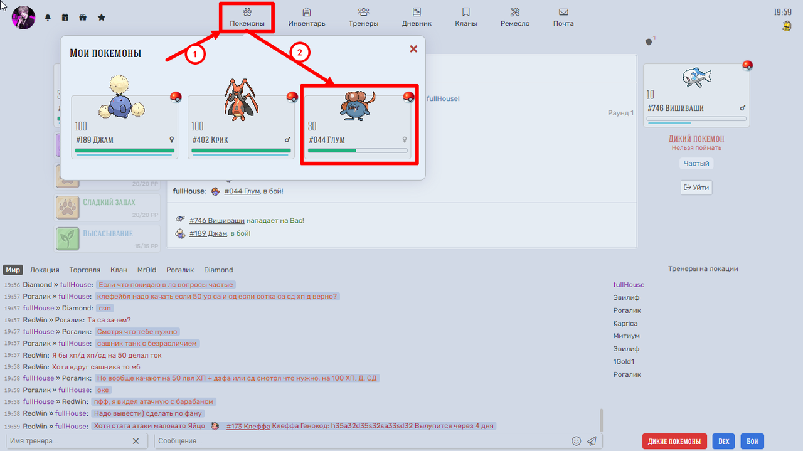Screen dimensions: 803x451
Task: Click the Вишиваши sprite icon in battle log
Action: click(181, 220)
